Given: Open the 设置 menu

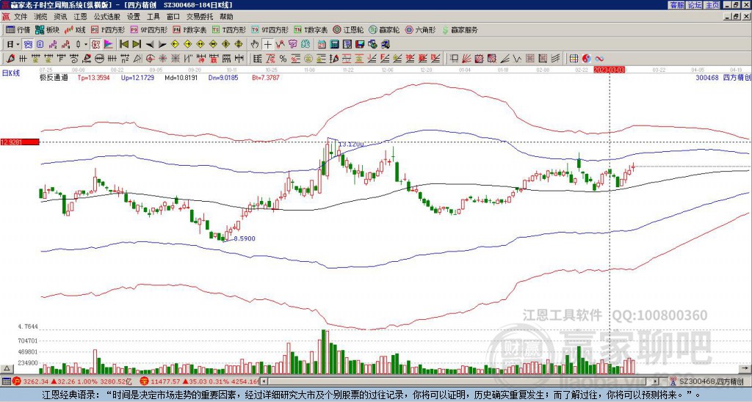Looking at the screenshot, I should click(x=134, y=17).
